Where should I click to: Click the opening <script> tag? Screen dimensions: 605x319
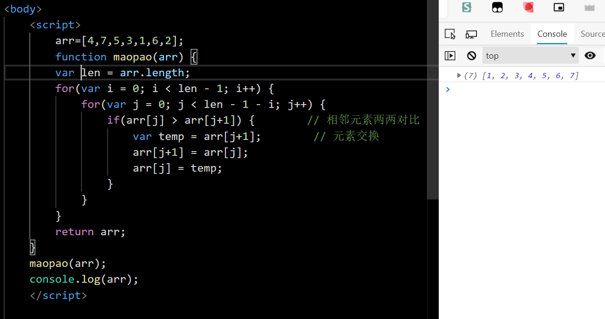[55, 25]
